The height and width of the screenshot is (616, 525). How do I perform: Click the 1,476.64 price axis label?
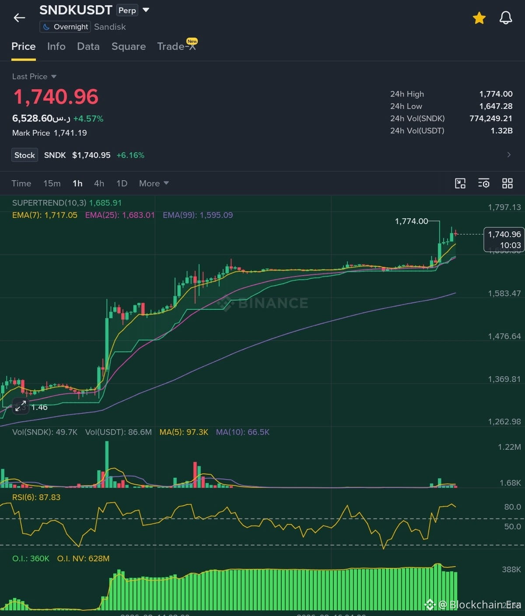pos(504,336)
